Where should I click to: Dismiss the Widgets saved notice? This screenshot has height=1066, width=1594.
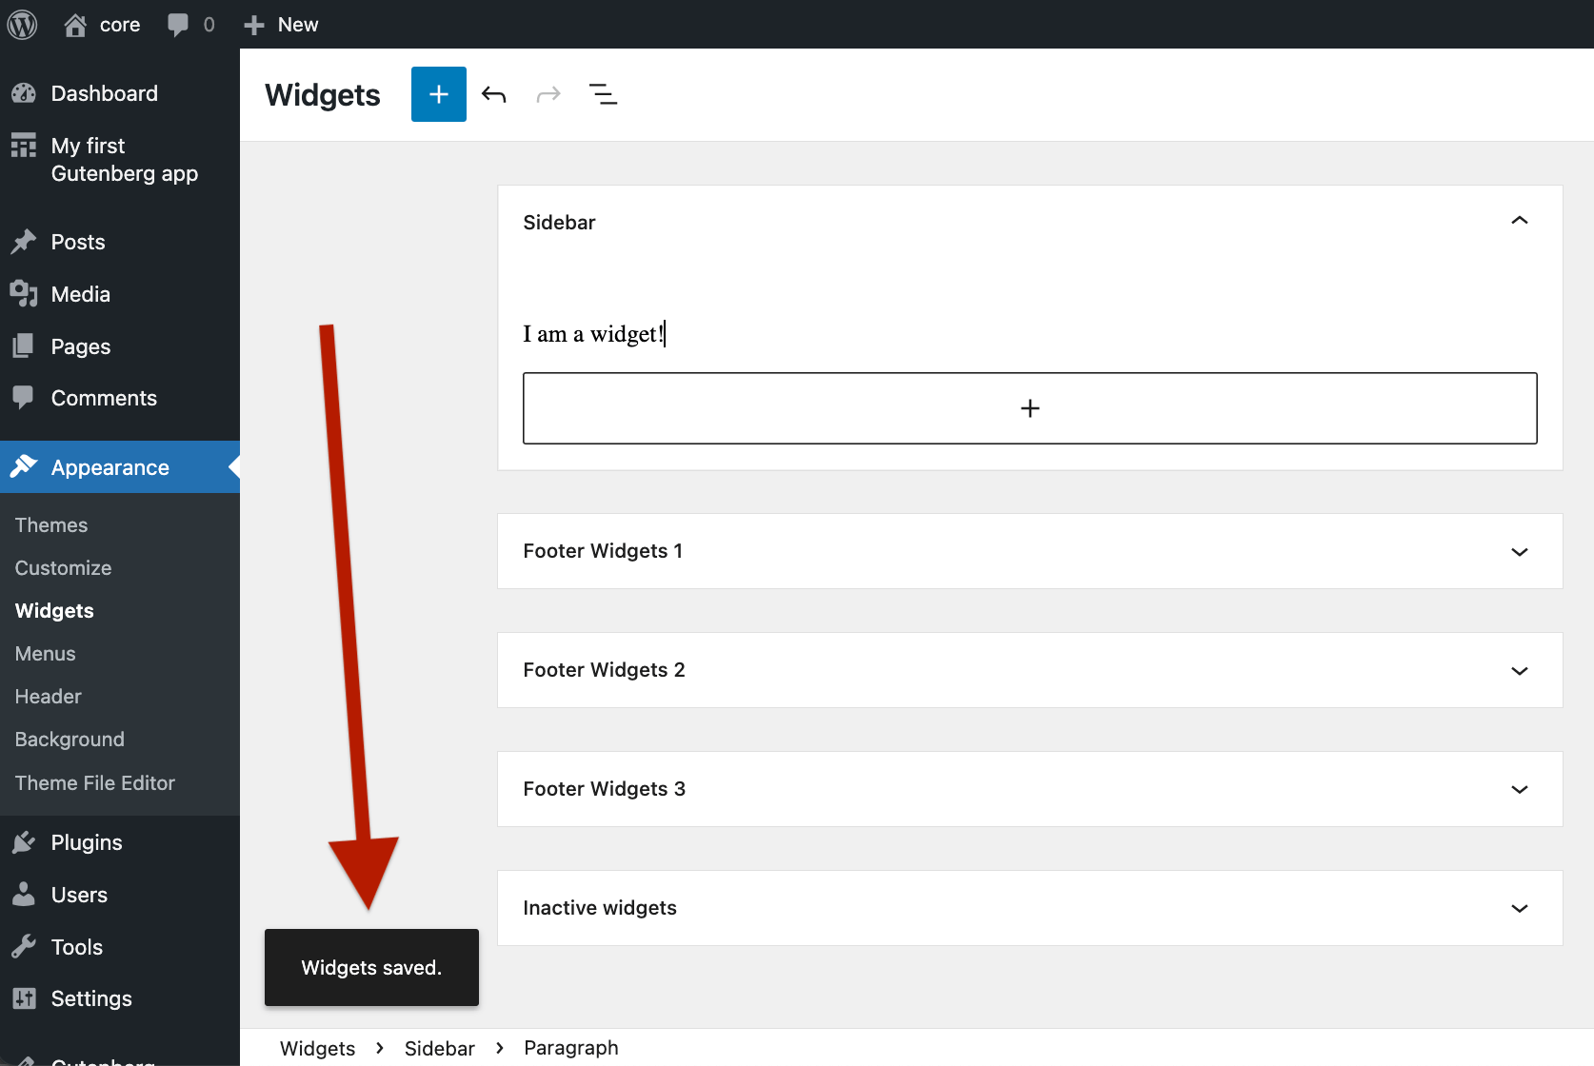point(371,968)
